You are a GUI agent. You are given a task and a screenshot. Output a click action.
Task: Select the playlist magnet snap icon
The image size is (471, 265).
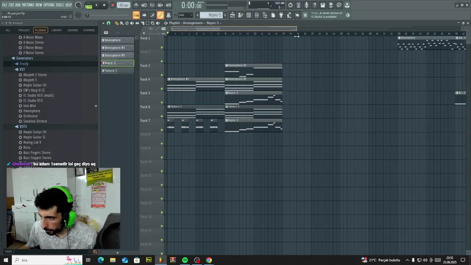(108, 23)
